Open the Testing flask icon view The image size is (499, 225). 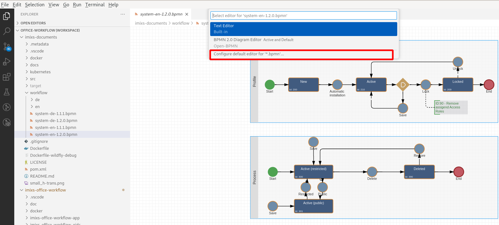(x=7, y=92)
